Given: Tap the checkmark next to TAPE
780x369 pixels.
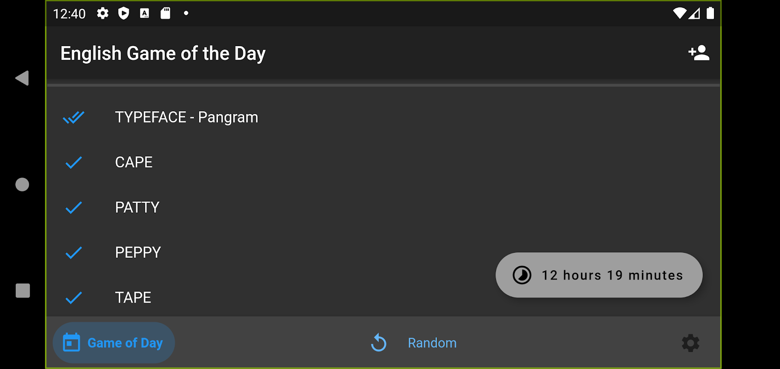Looking at the screenshot, I should tap(74, 298).
